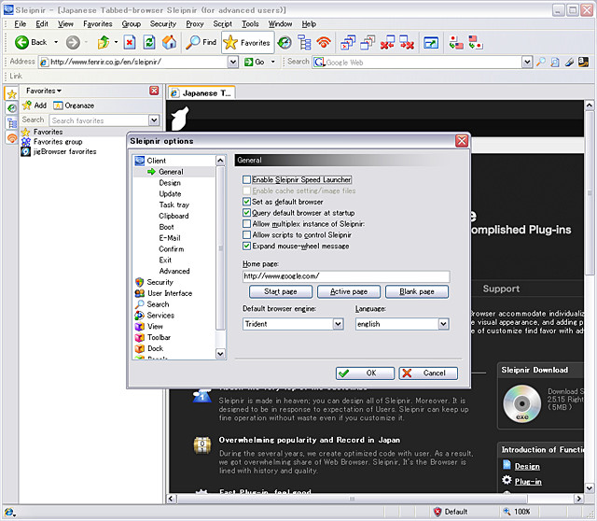
Task: Enable Sleipnir Speed Launcher checkbox
Action: point(246,179)
